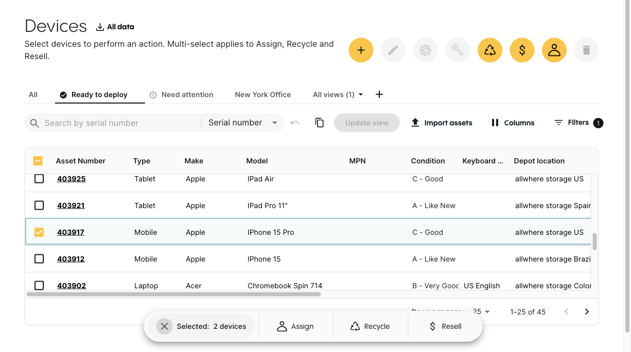Click the US English keyboard cell
The image size is (631, 352).
(482, 286)
